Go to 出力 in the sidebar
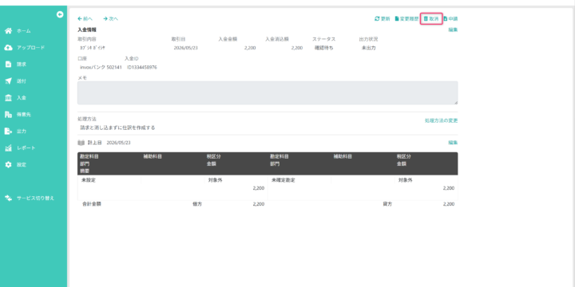 pyautogui.click(x=15, y=132)
